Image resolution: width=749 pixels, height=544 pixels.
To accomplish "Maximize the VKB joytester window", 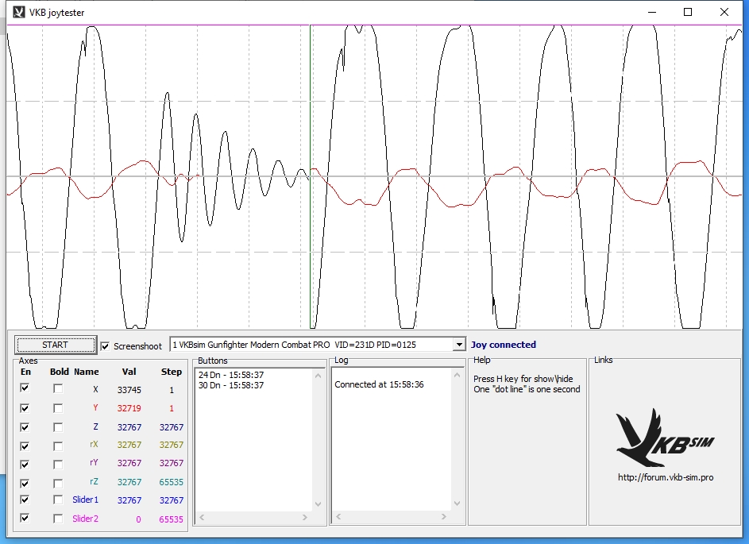I will coord(688,12).
